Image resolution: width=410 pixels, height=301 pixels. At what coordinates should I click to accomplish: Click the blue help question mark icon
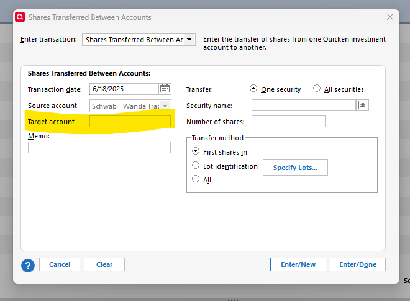pos(28,266)
